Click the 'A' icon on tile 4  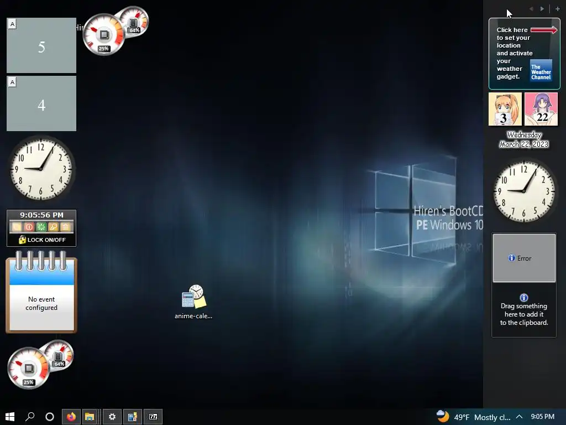tap(12, 82)
